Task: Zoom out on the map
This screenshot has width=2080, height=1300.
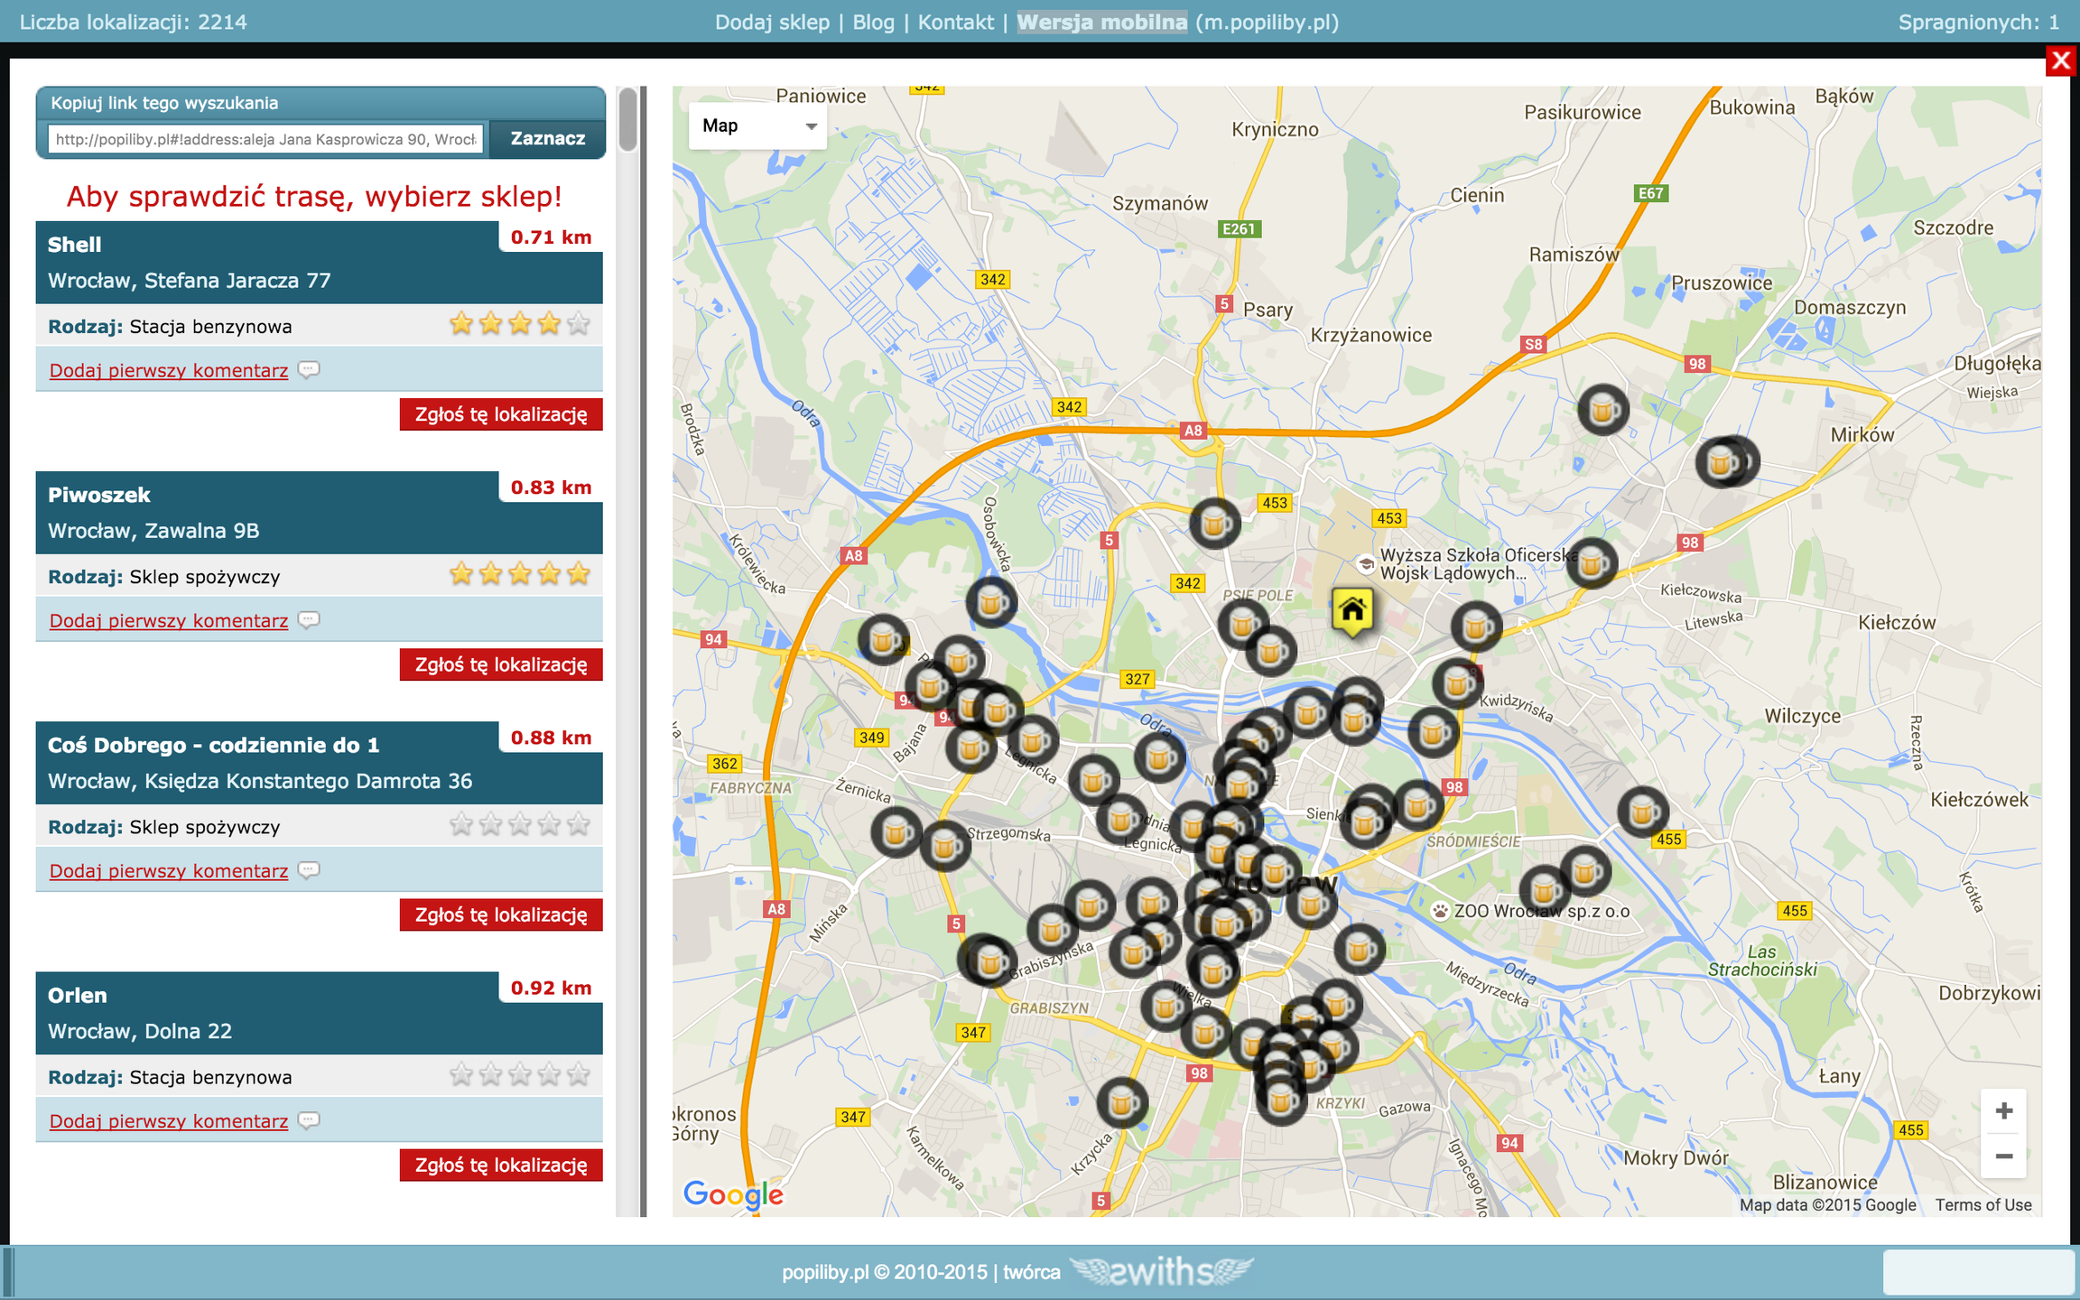Action: point(2003,1156)
